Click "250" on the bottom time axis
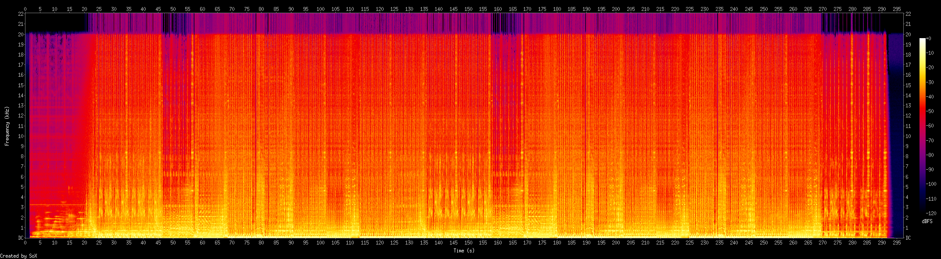 point(764,243)
